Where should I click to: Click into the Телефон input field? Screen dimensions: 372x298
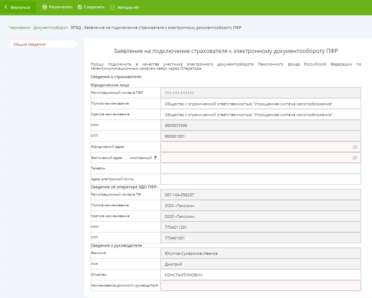point(260,168)
